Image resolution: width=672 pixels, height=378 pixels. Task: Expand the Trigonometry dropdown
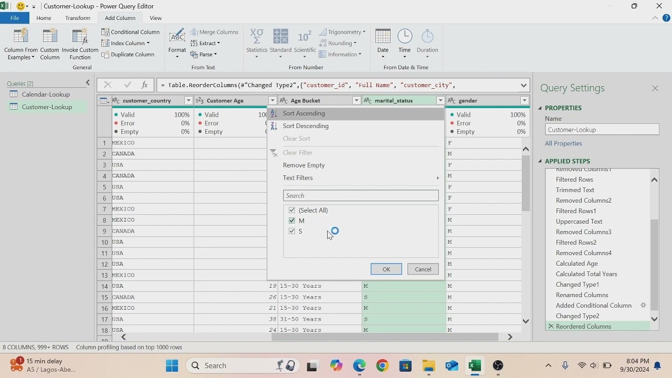tap(342, 32)
